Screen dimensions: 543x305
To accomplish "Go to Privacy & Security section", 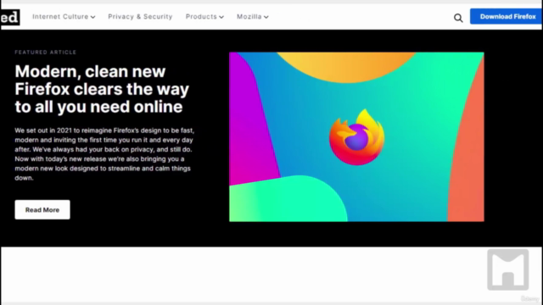I will click(140, 17).
